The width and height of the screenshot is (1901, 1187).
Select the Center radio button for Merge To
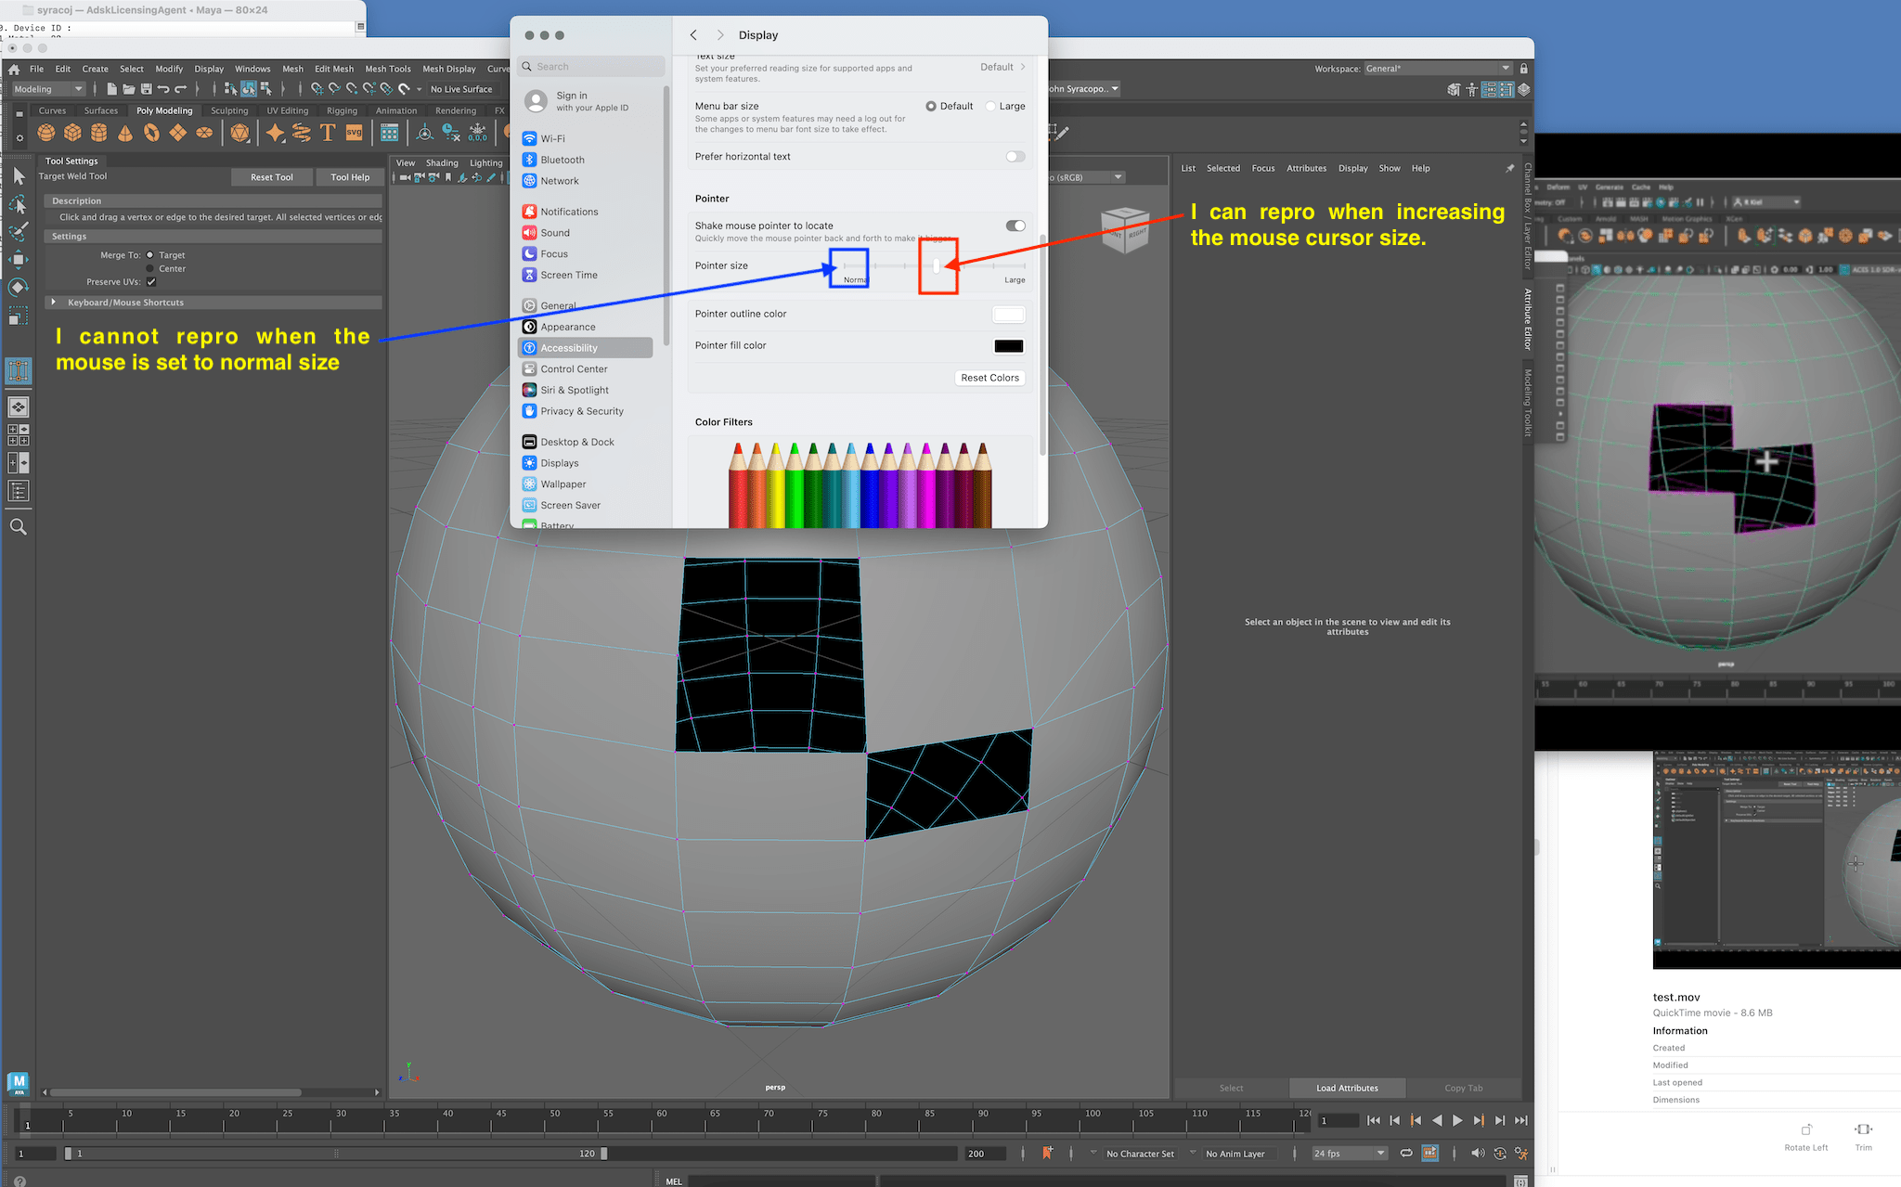(149, 268)
